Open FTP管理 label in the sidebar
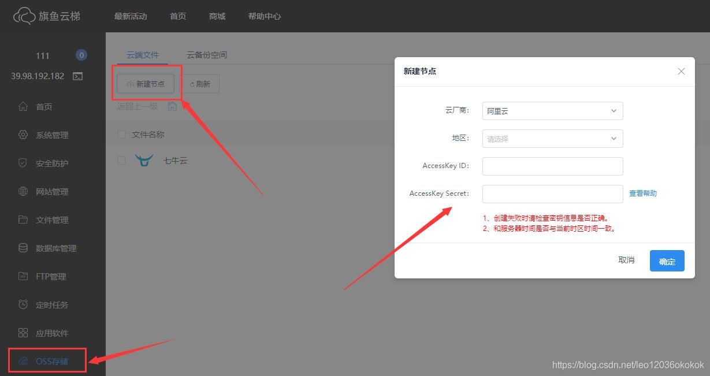 pyautogui.click(x=51, y=277)
